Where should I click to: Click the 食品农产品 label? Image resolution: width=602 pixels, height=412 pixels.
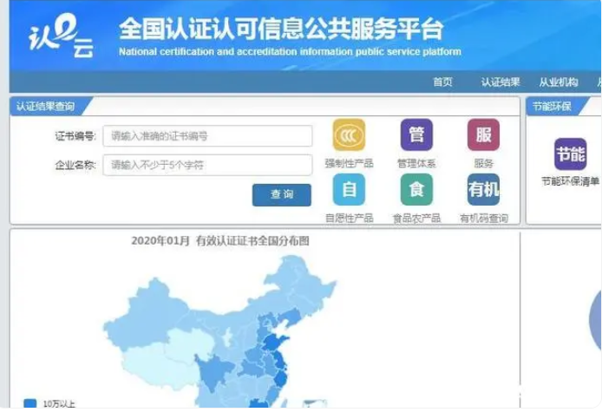pyautogui.click(x=416, y=218)
